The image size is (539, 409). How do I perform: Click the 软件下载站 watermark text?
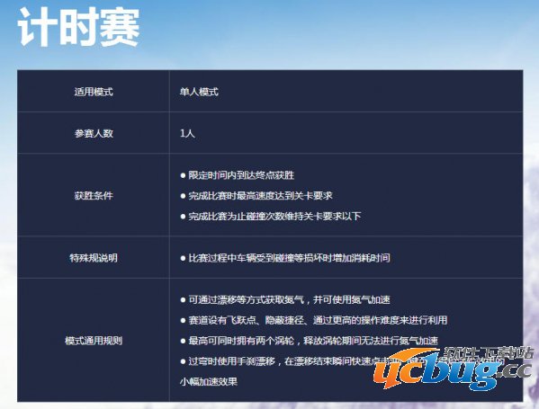click(x=488, y=353)
